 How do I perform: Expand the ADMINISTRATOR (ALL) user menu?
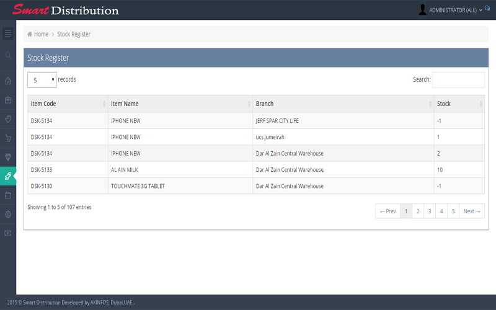[x=452, y=10]
